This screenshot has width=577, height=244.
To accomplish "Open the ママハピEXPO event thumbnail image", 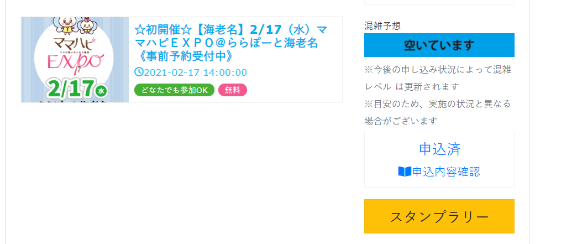I will coord(75,60).
